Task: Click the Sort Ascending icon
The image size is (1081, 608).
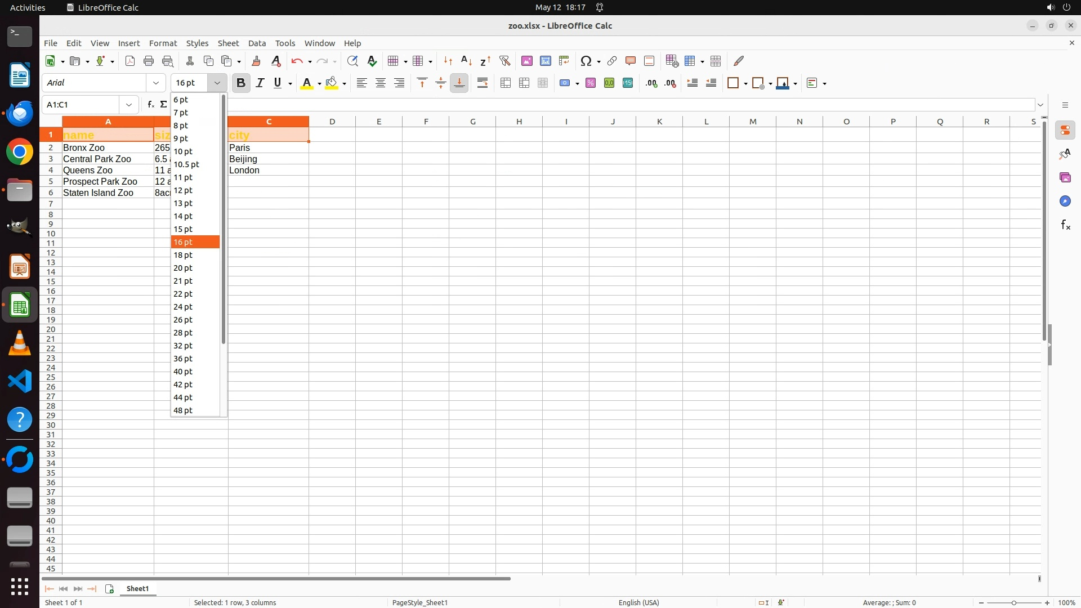Action: pos(466,61)
